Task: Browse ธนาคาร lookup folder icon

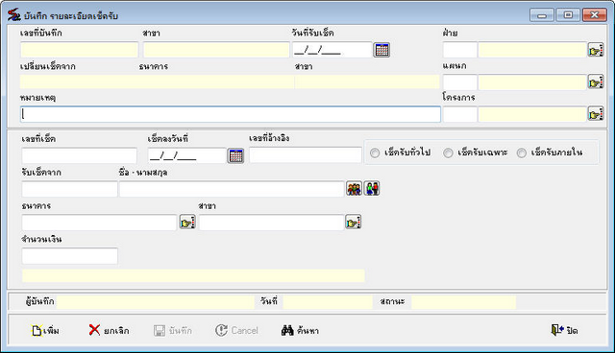Action: (x=187, y=222)
